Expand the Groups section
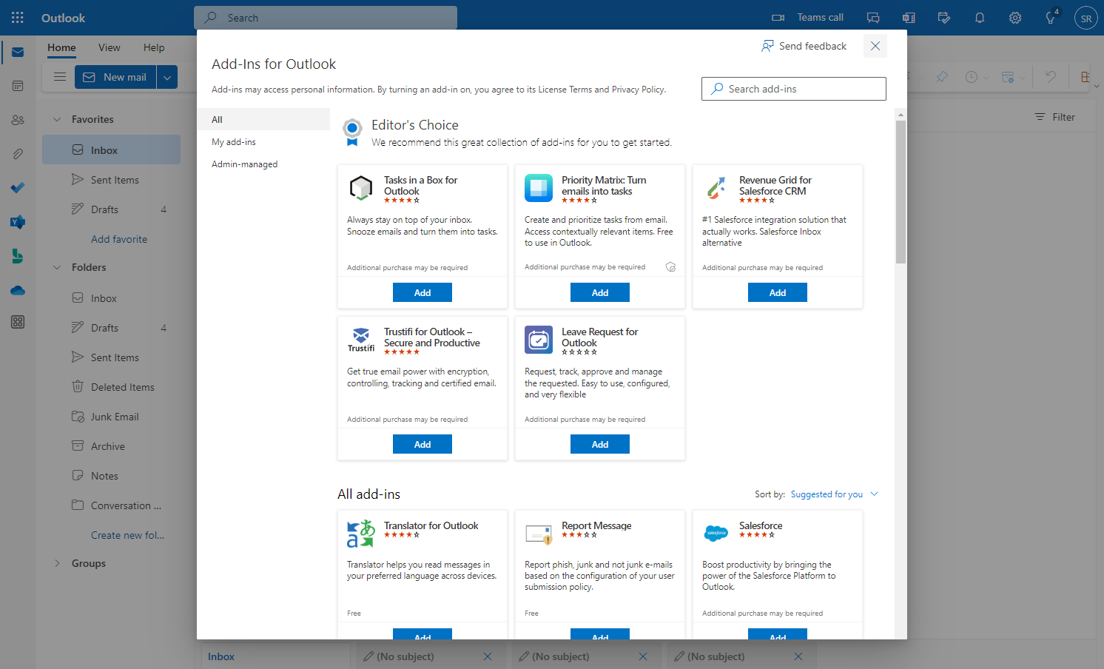 (x=57, y=563)
